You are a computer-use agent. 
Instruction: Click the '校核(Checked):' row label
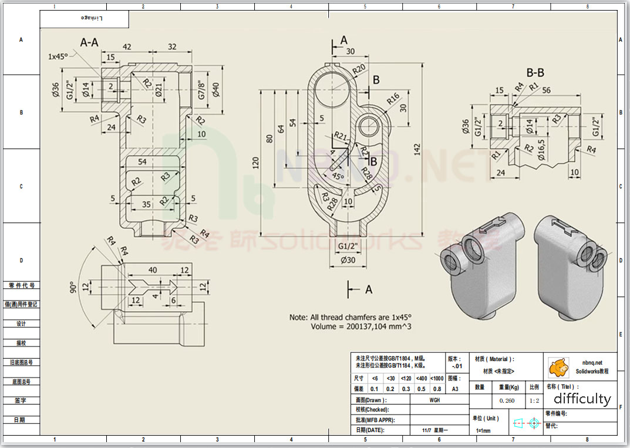372,410
